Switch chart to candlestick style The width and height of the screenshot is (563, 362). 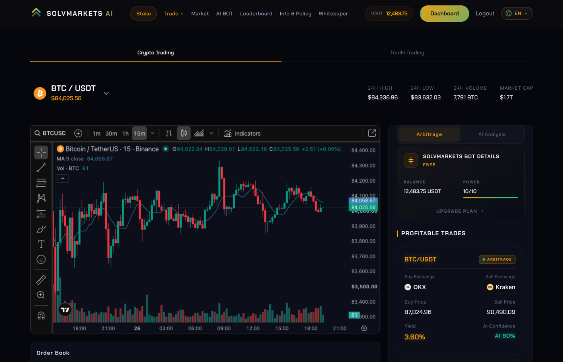pos(184,134)
